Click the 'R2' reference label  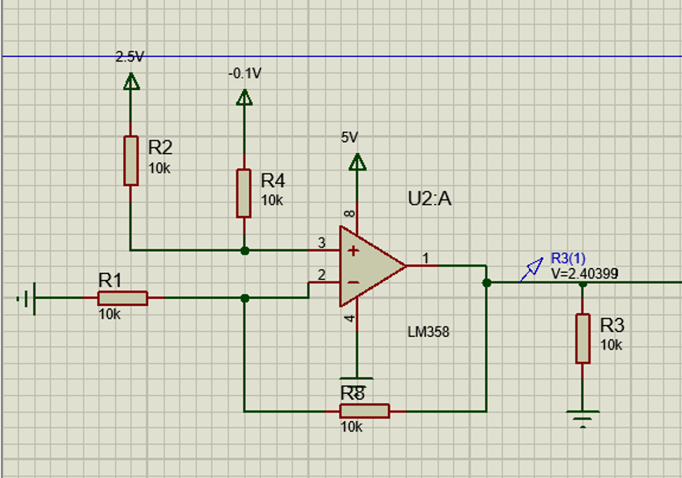[160, 148]
